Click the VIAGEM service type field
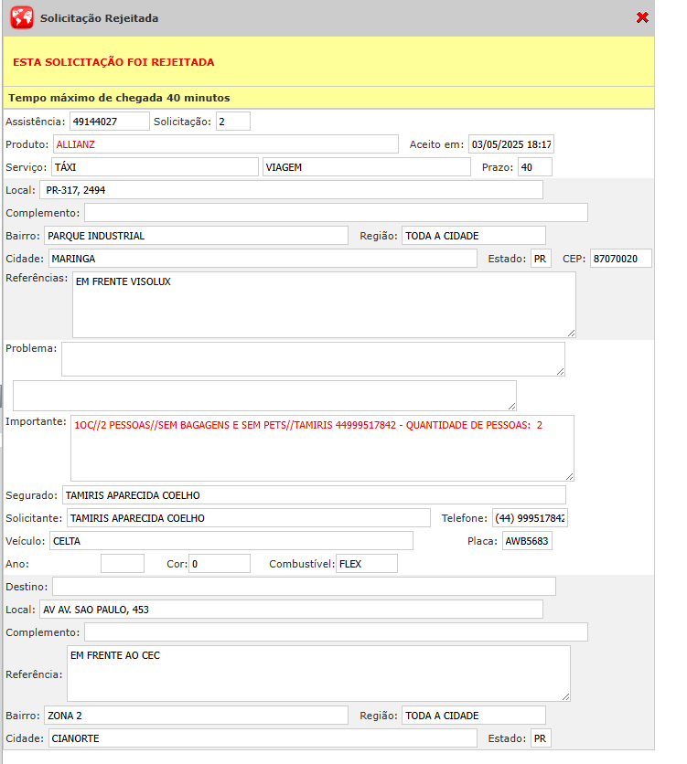 click(366, 167)
